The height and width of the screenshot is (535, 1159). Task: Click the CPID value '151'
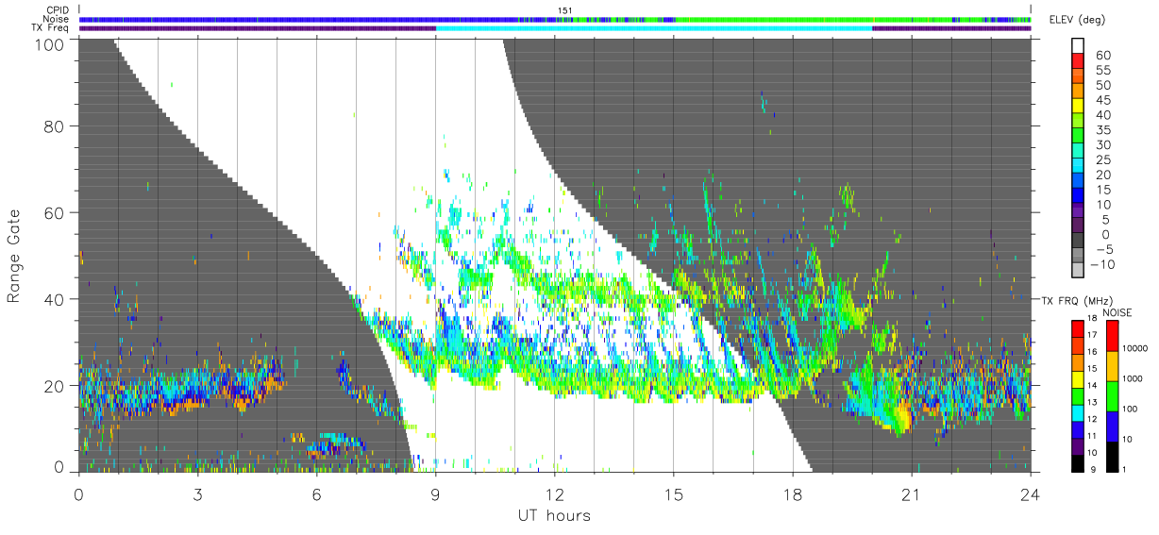coord(565,10)
